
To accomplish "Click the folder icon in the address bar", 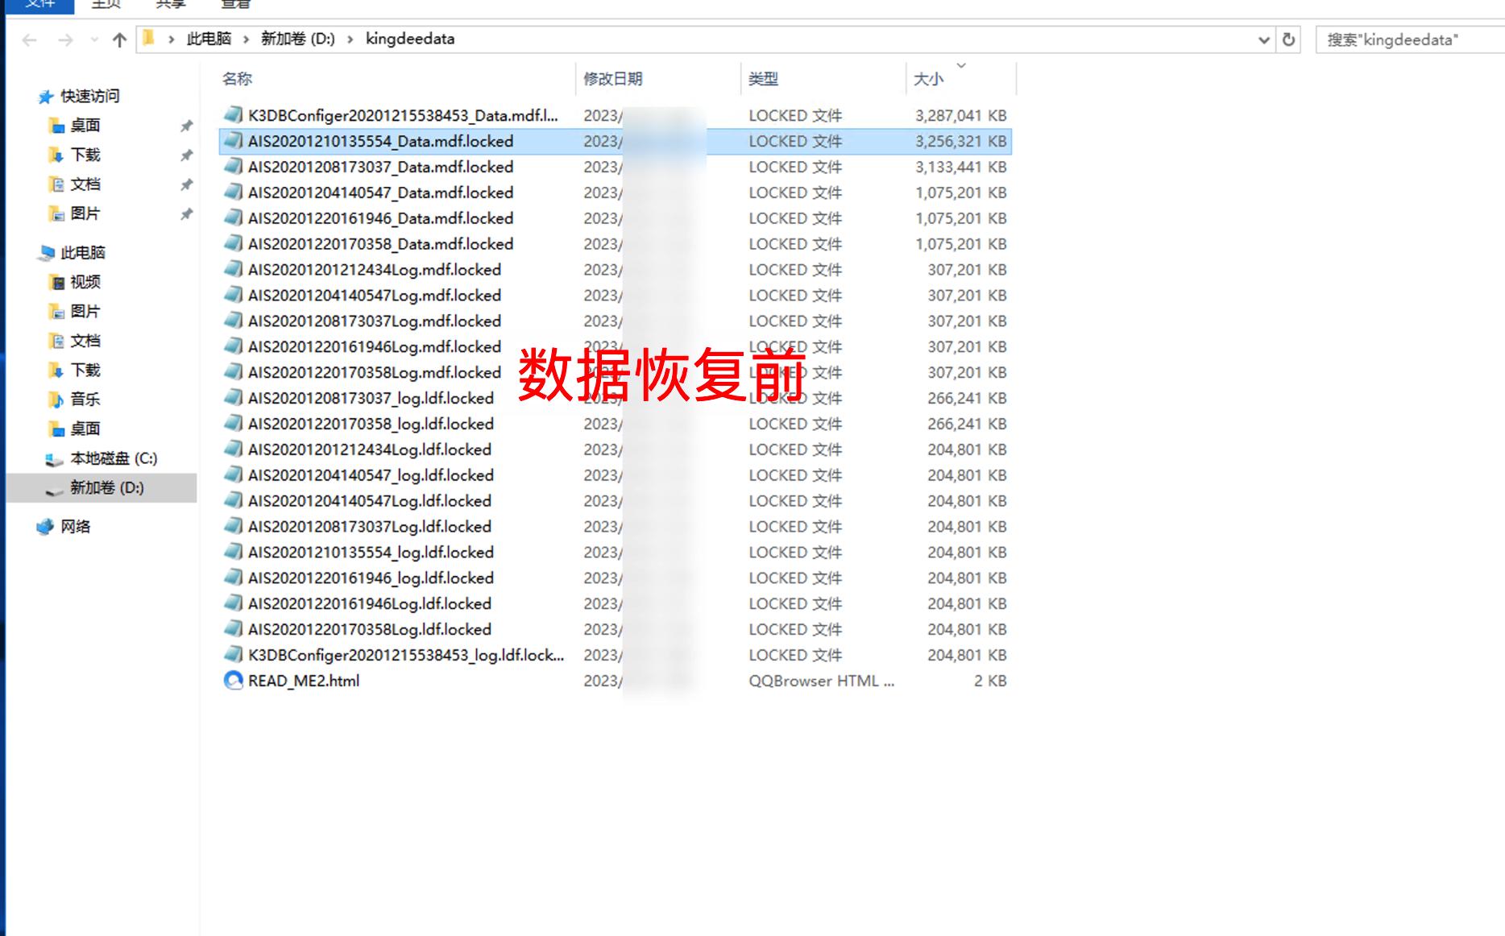I will pos(150,38).
